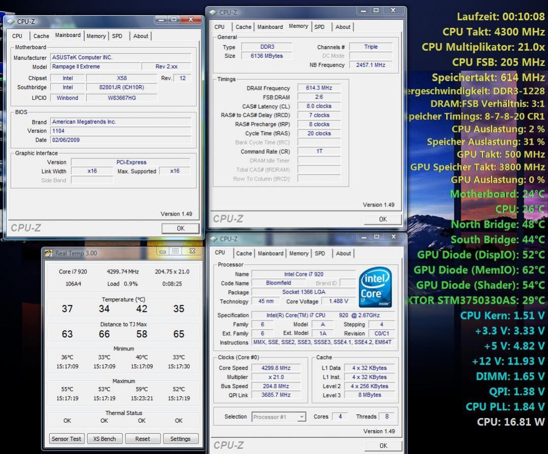Image resolution: width=548 pixels, height=454 pixels.
Task: Switch to Mainboard tab in the Intel Core i7 window
Action: coord(270,254)
